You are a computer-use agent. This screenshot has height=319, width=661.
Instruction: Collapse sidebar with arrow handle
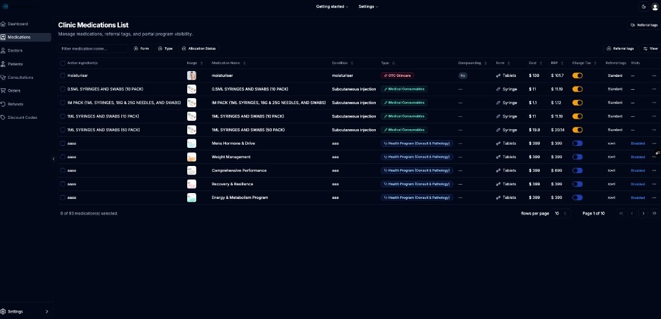[54, 159]
